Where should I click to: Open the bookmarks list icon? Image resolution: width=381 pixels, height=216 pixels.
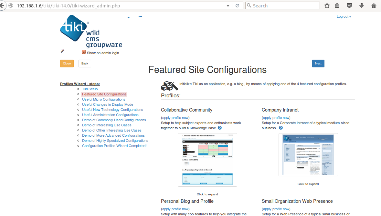click(337, 5)
